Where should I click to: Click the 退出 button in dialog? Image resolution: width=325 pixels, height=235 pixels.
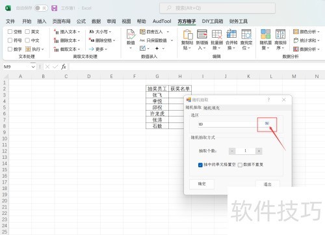(267, 184)
